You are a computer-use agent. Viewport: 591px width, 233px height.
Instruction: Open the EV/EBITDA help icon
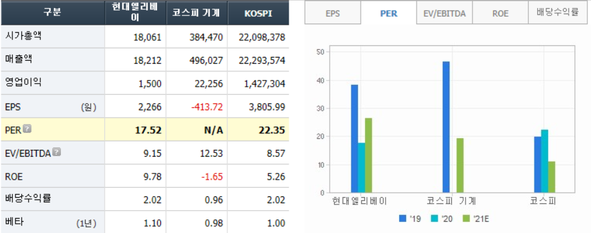coord(56,152)
